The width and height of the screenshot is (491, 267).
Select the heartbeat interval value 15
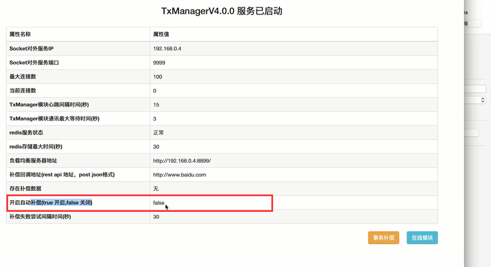click(x=156, y=104)
